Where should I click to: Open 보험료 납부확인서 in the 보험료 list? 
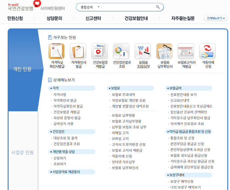125,168
